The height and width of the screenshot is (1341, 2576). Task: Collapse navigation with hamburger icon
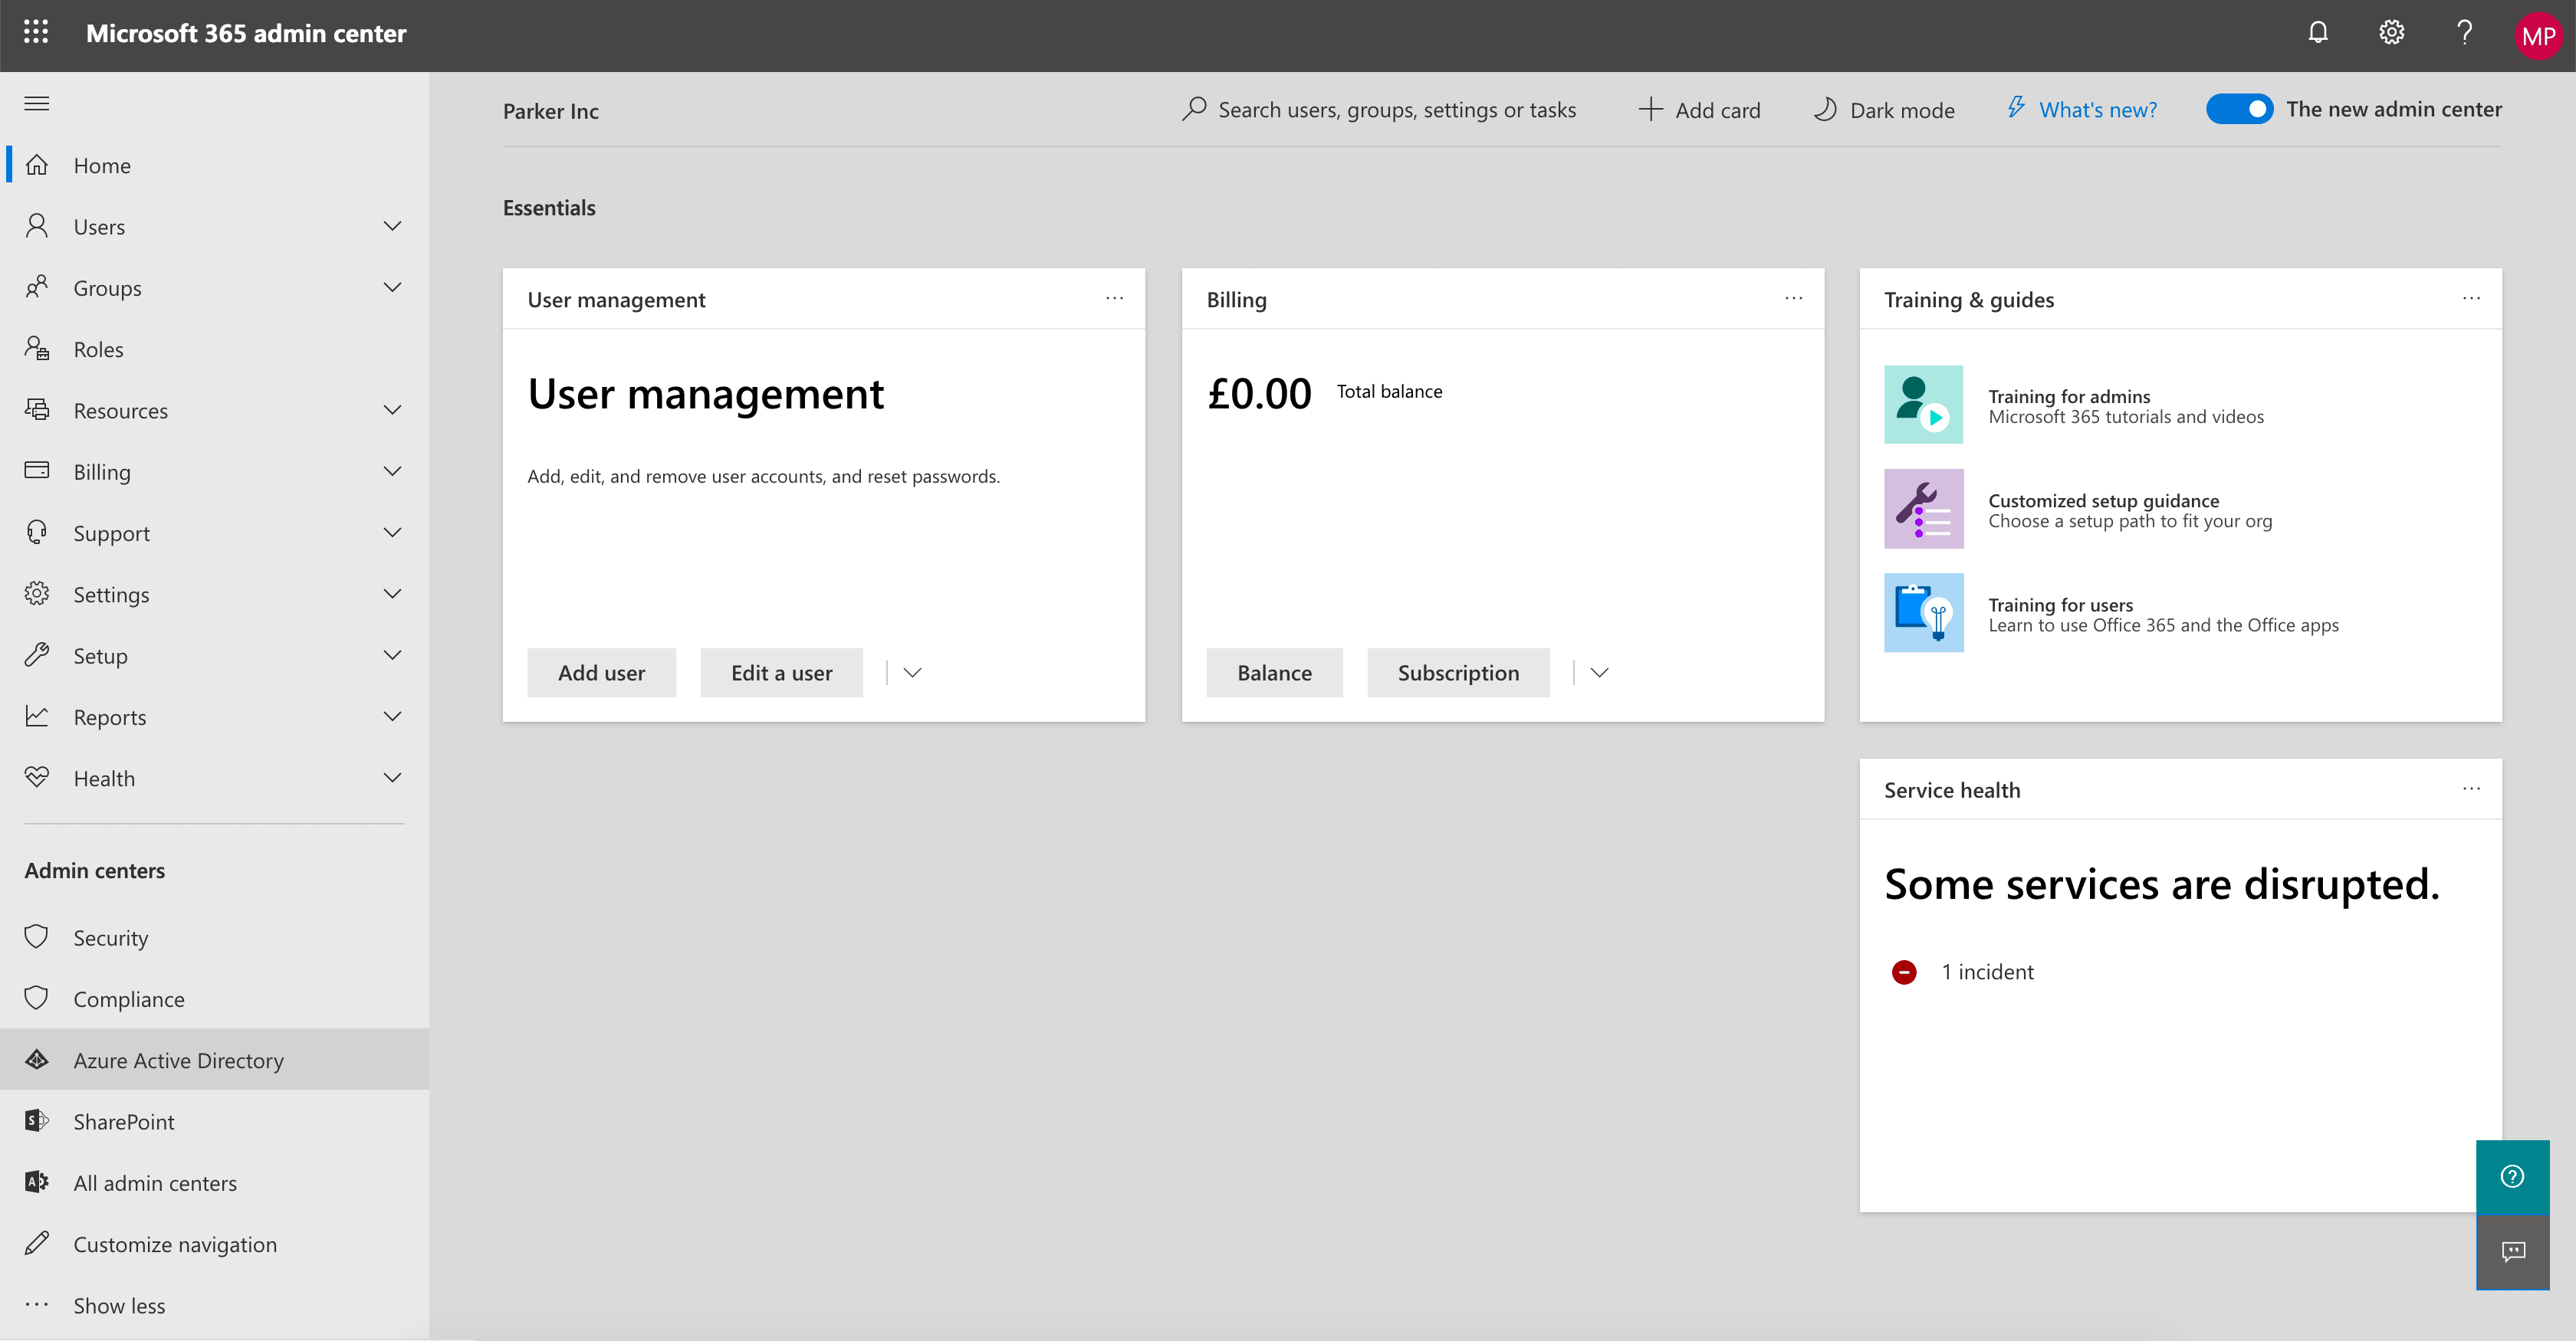coord(37,104)
